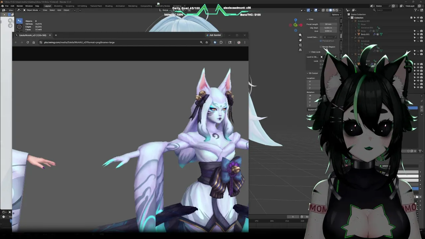Open the Shading workspace tab
Image resolution: width=425 pixels, height=239 pixels.
tap(109, 6)
